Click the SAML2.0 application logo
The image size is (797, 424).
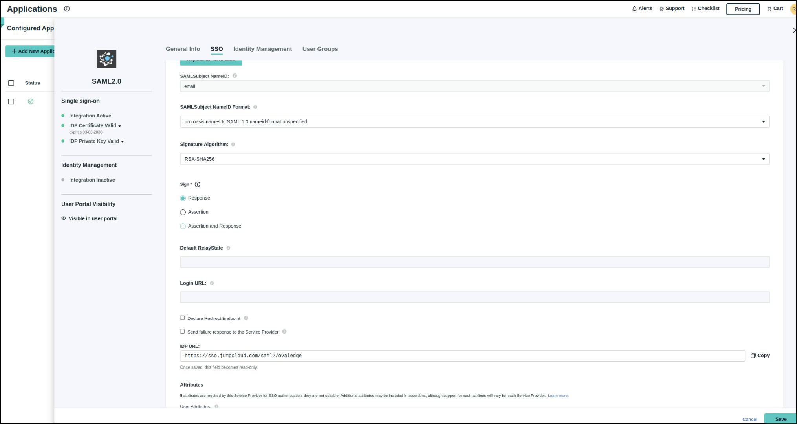106,59
